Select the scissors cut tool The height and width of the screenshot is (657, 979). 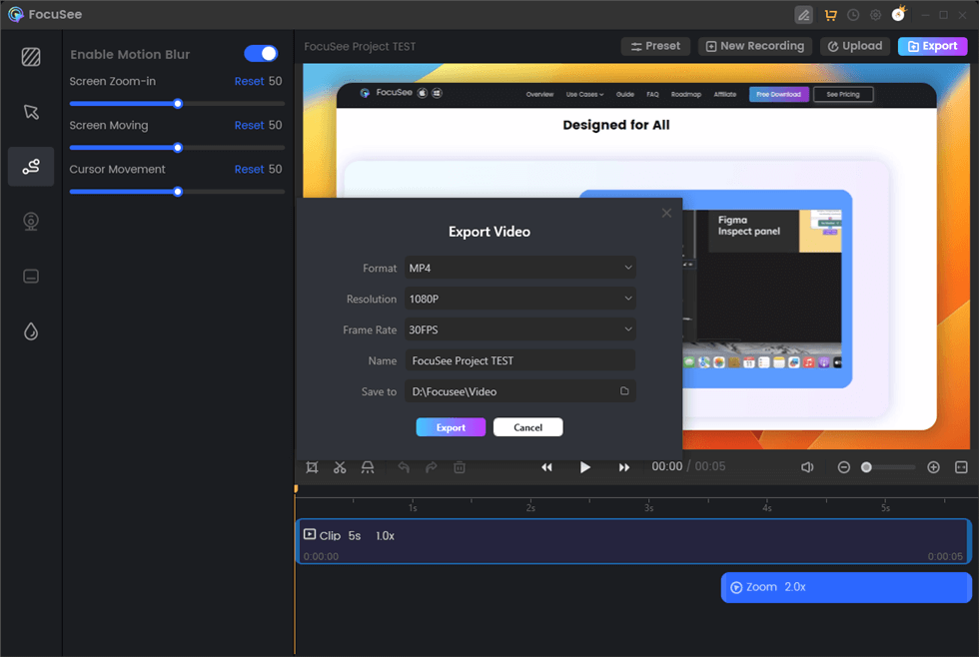pyautogui.click(x=340, y=467)
